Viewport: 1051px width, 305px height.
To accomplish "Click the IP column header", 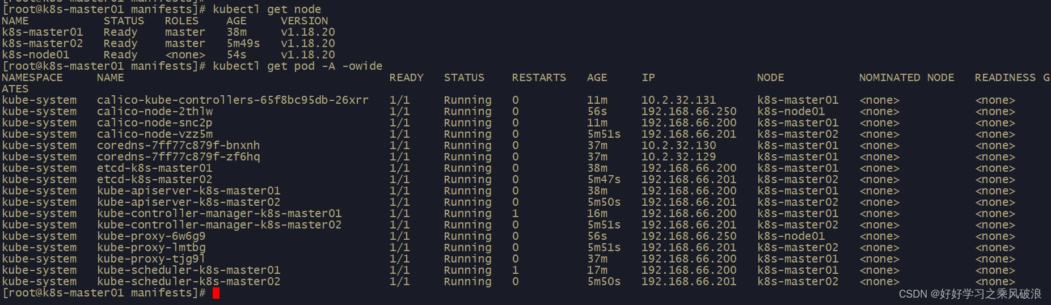I will [648, 78].
